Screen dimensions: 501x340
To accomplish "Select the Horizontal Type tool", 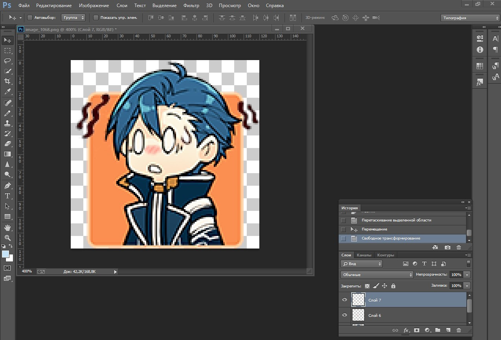I will pyautogui.click(x=7, y=196).
